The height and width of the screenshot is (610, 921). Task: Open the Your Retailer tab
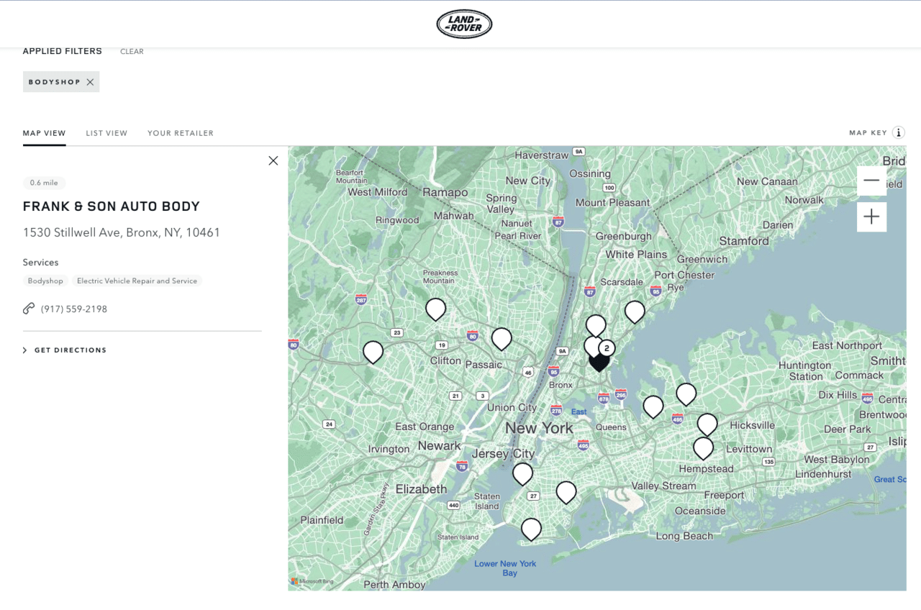pos(181,133)
